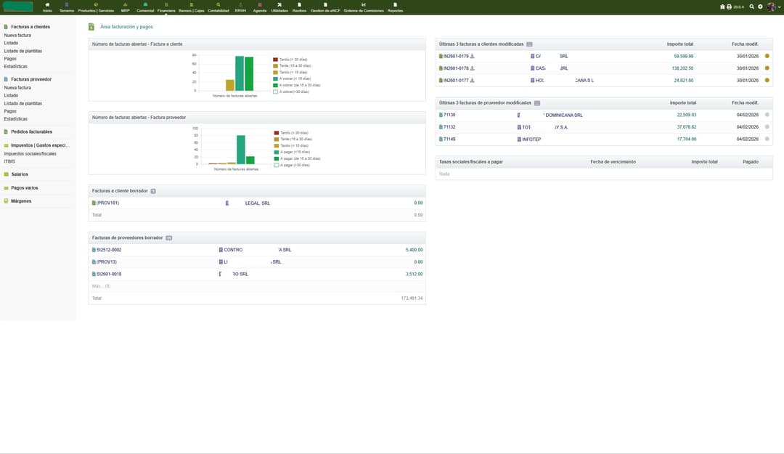
Task: Open the user avatar dropdown menu
Action: (772, 7)
